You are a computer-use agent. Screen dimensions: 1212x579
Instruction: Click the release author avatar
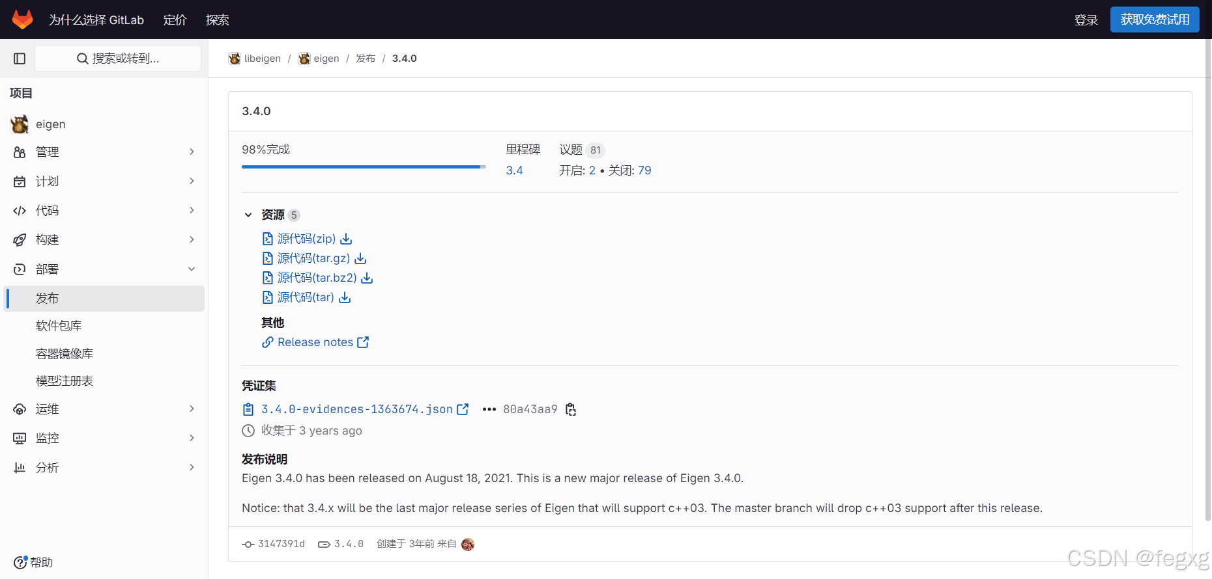click(x=468, y=545)
